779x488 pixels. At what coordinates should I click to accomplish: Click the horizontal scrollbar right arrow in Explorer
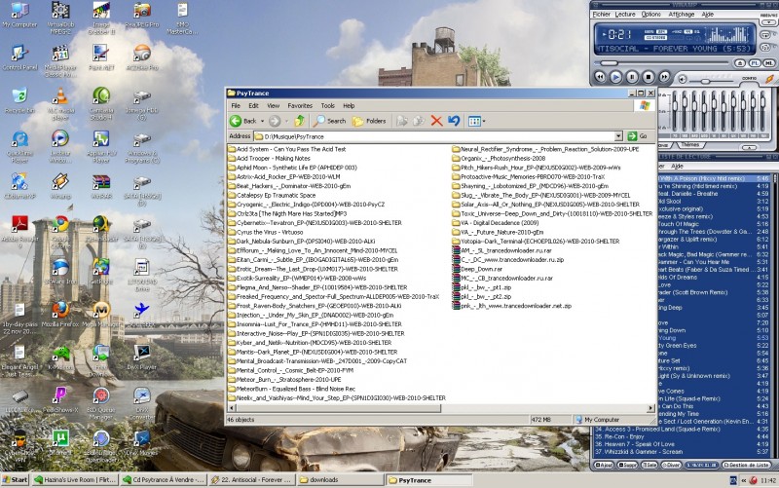pos(650,408)
